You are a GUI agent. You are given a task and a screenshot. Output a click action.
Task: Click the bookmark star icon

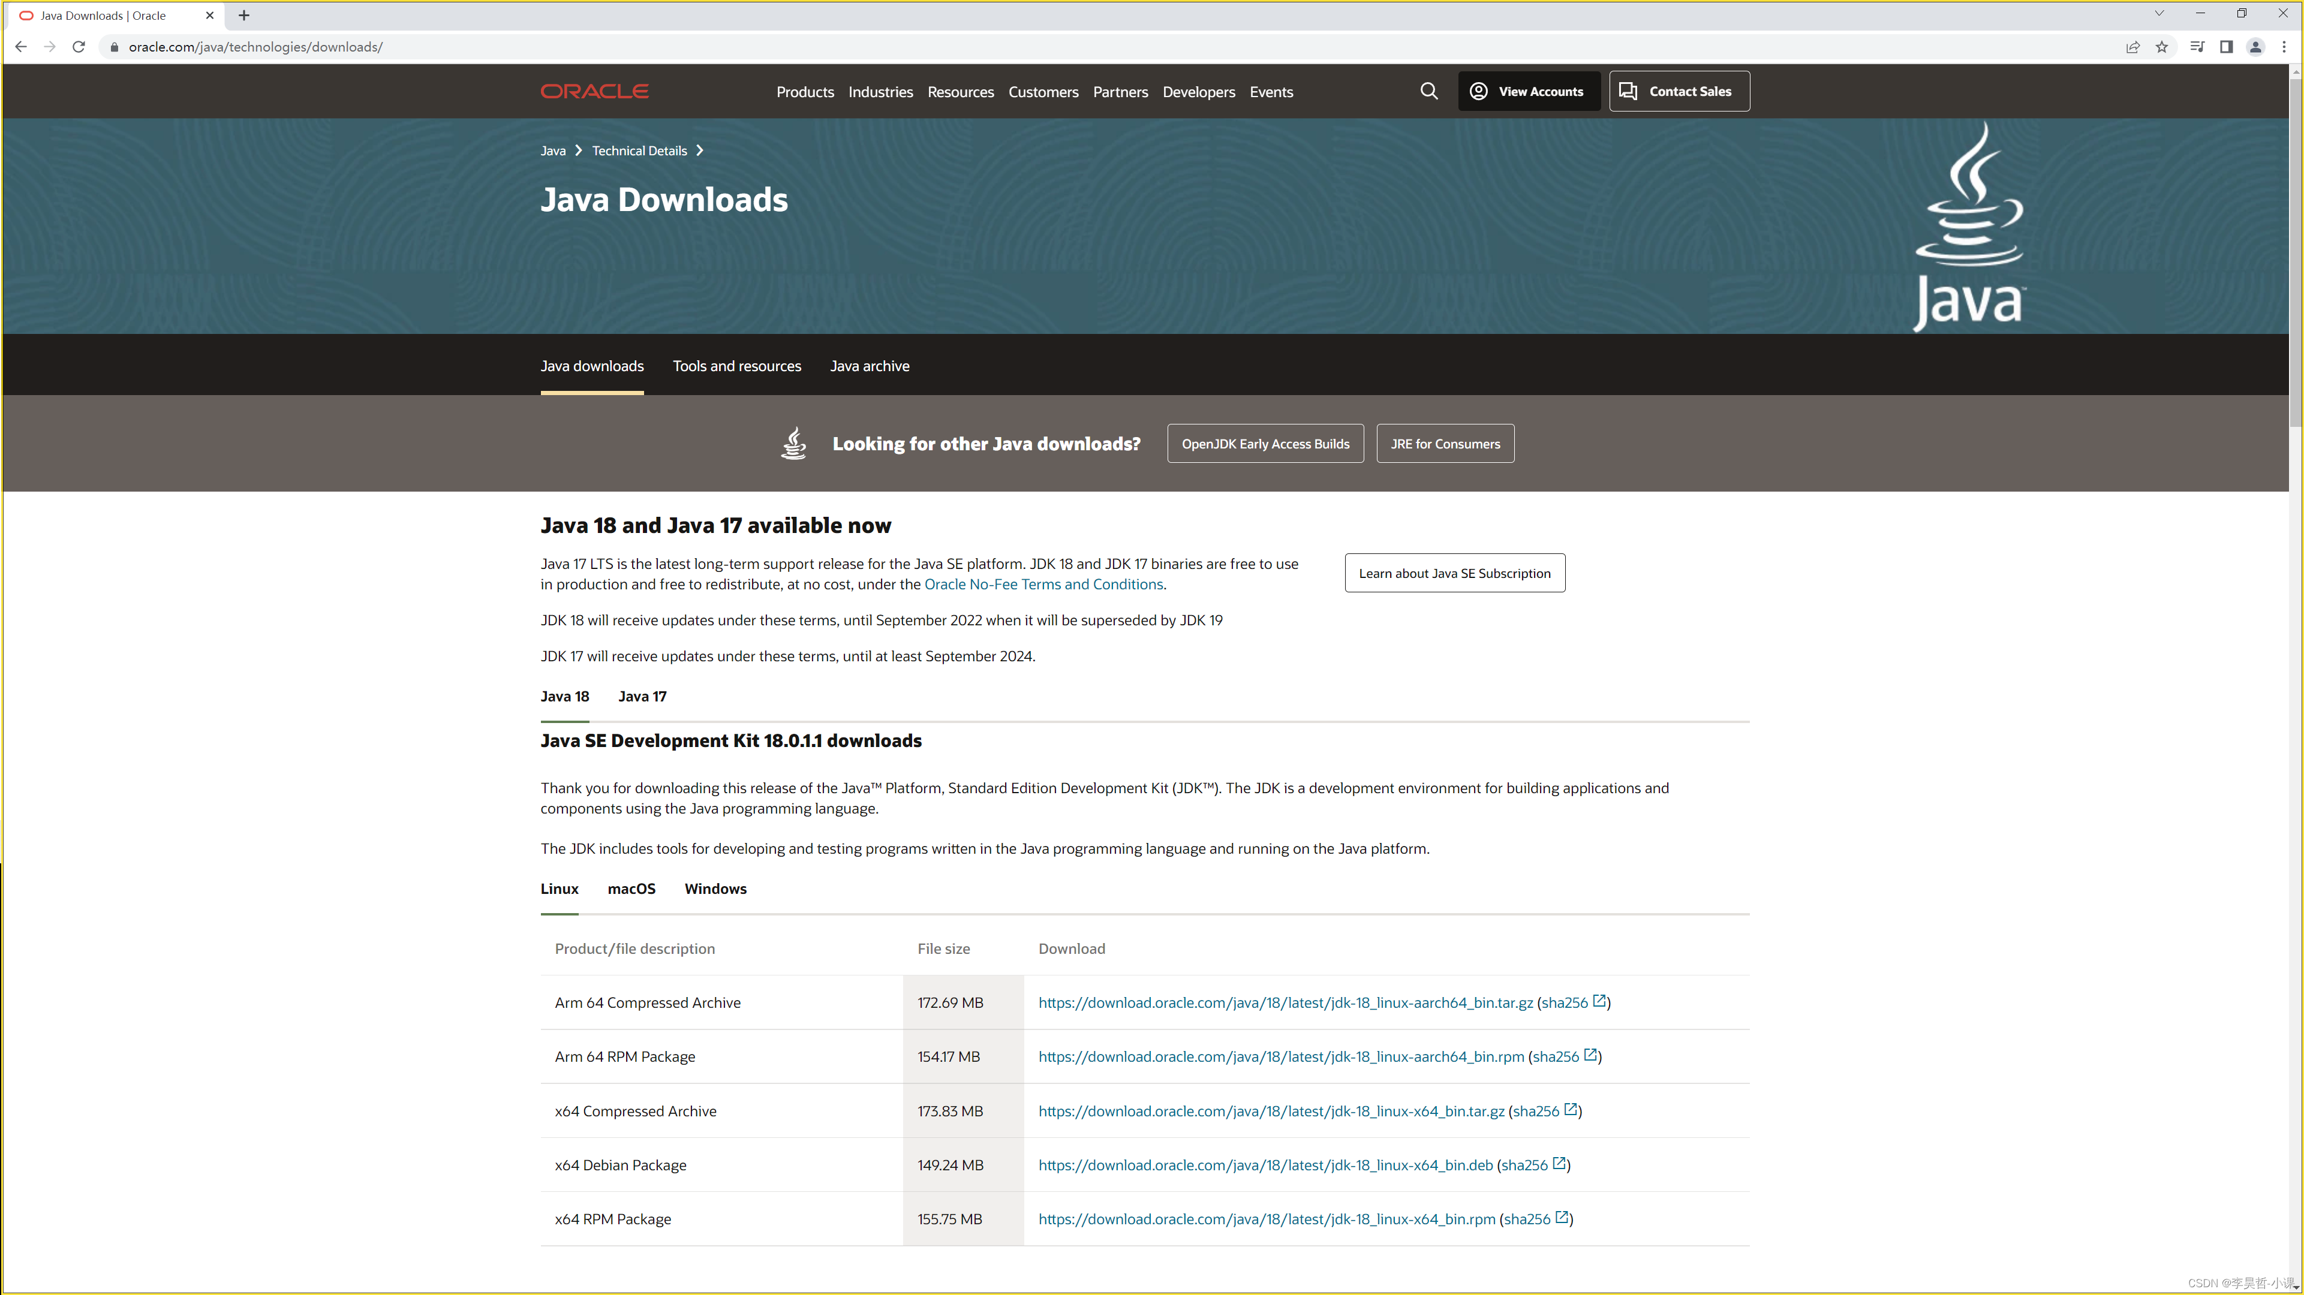click(2162, 47)
